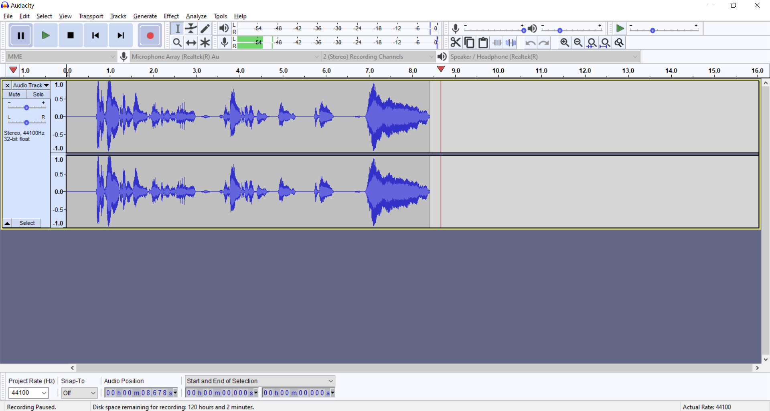Screen dimensions: 770x411
Task: Select the Selection tool
Action: pyautogui.click(x=177, y=28)
